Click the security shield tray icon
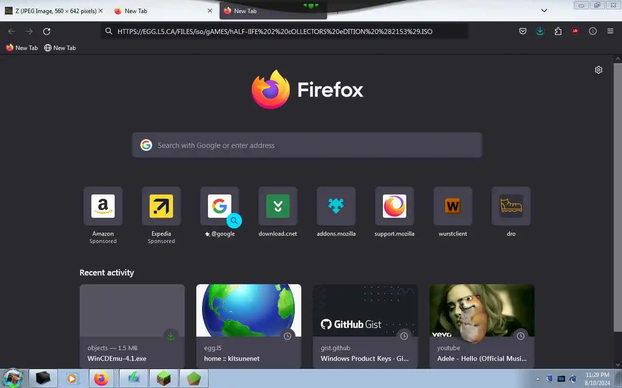Viewport: 622px width, 388px height. (550, 379)
